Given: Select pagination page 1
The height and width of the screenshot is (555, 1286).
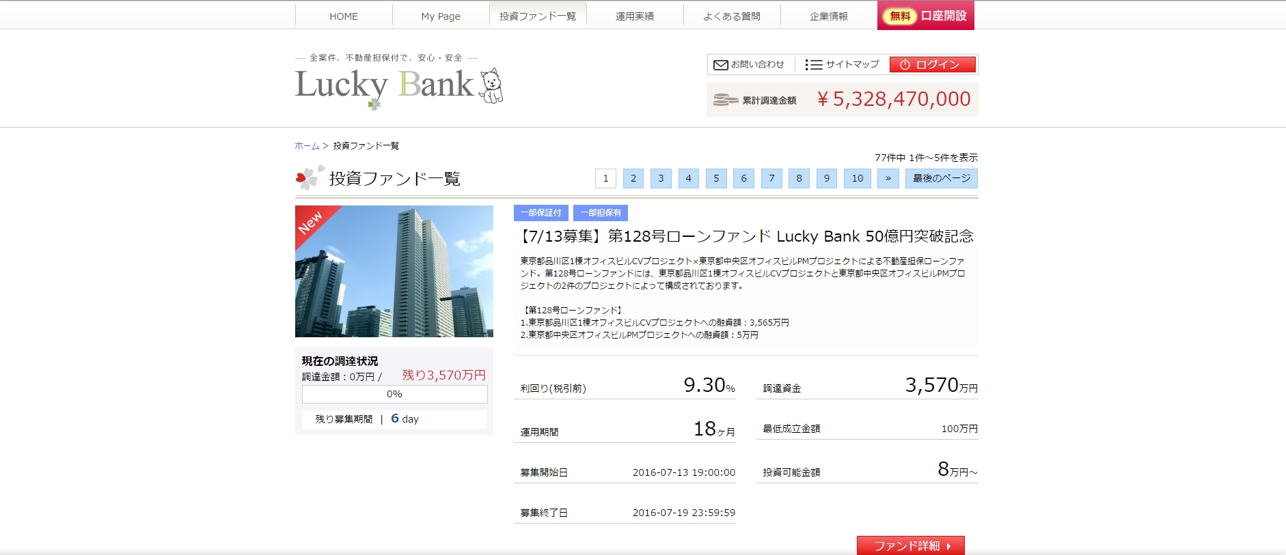Looking at the screenshot, I should [x=605, y=178].
